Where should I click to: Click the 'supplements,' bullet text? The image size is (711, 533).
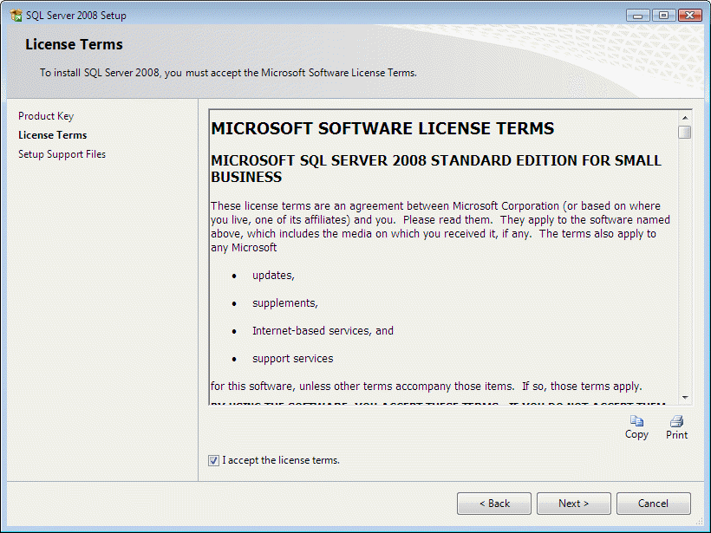285,303
